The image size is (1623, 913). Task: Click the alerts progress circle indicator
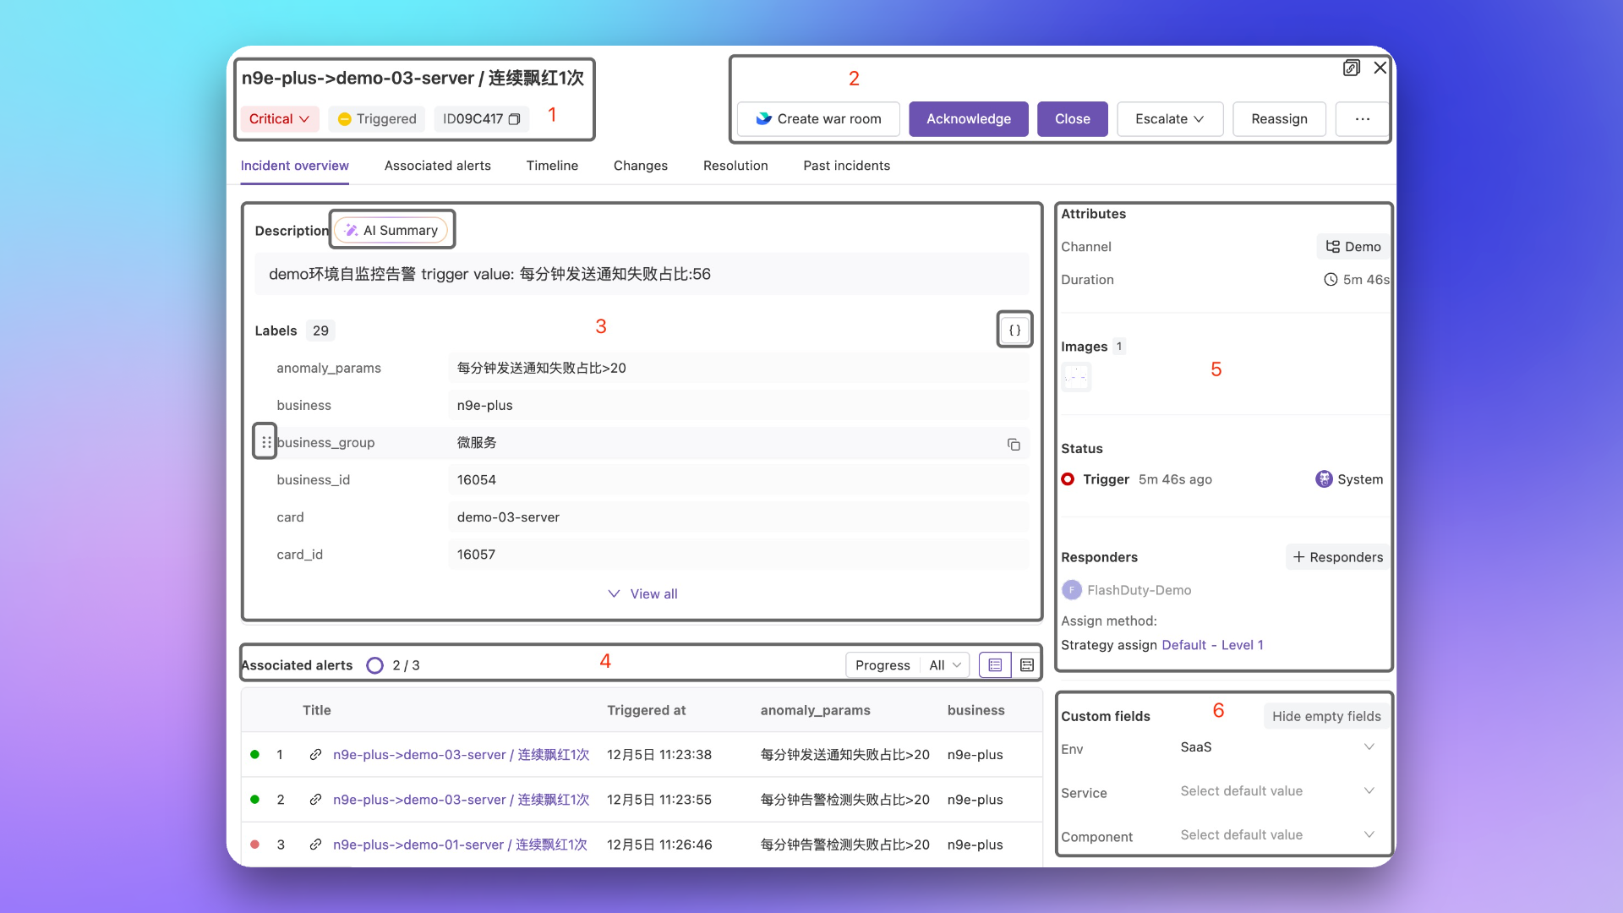tap(374, 665)
